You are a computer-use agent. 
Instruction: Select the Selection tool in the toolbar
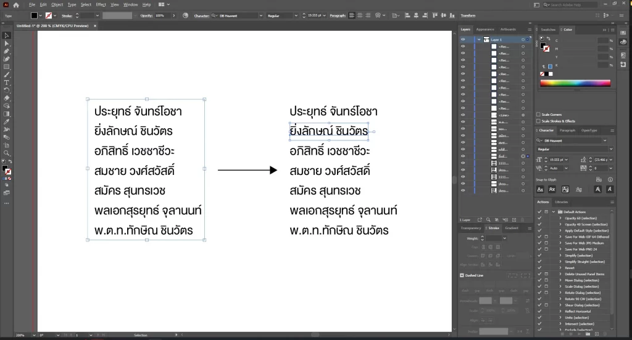pyautogui.click(x=6, y=35)
